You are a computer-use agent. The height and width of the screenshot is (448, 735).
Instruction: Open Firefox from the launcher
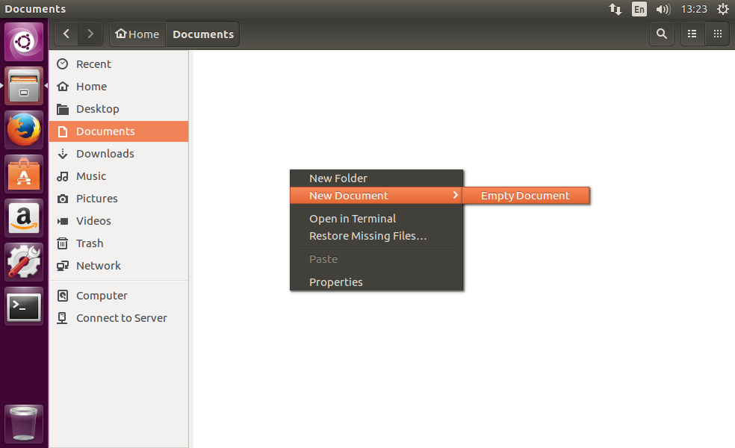click(24, 131)
